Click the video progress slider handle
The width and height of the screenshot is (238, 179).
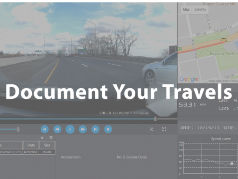tap(155, 119)
